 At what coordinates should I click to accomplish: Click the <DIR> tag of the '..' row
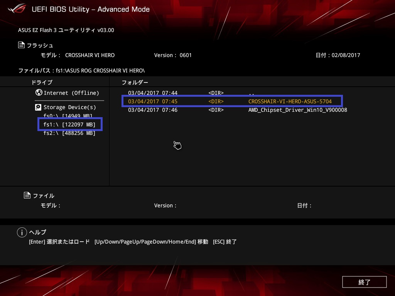[x=216, y=93]
